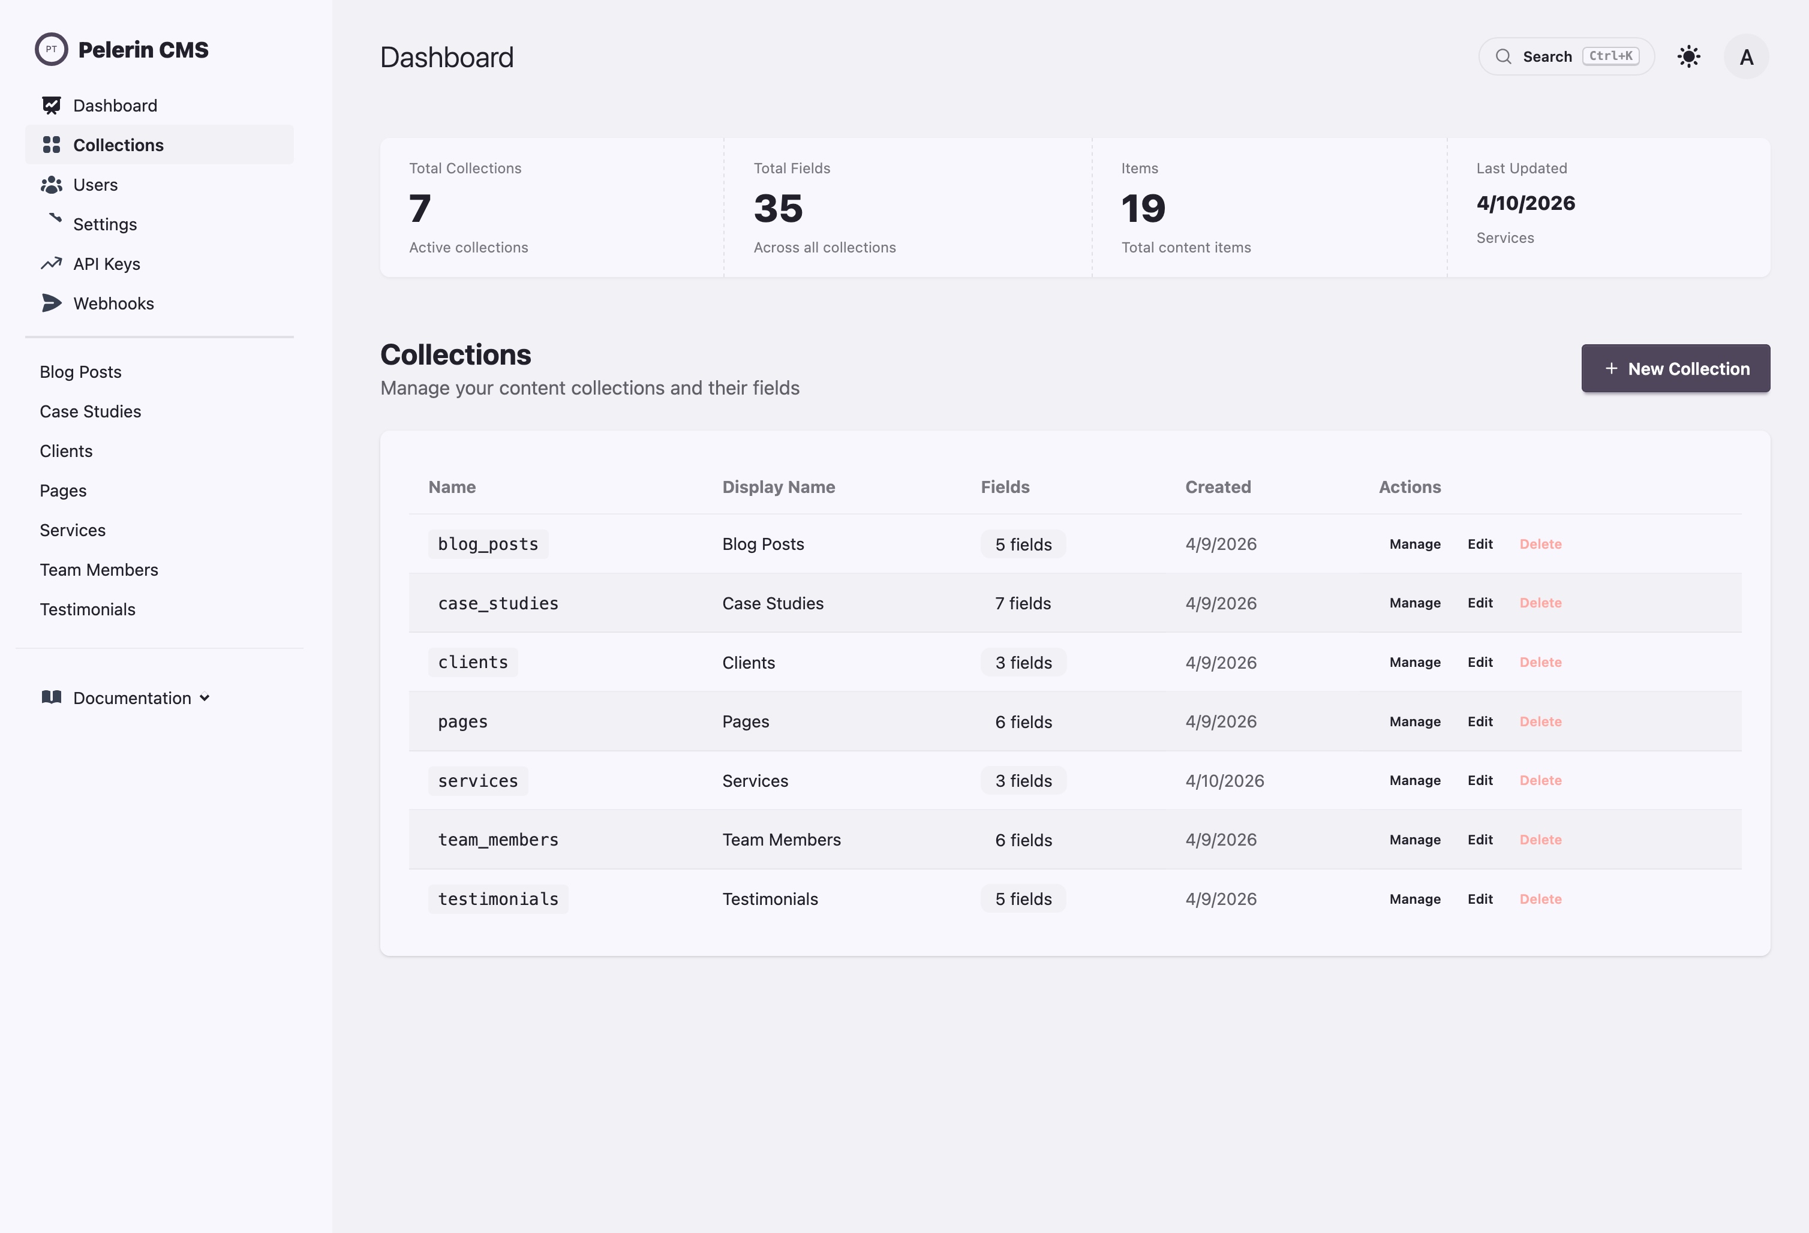Screen dimensions: 1809x1233
Task: Expand the Documentation dropdown
Action: (x=205, y=697)
